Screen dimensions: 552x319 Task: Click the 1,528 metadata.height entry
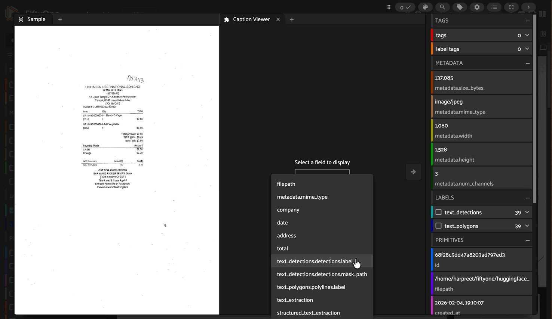tap(482, 154)
